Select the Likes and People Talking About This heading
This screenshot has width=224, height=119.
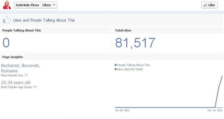(44, 20)
